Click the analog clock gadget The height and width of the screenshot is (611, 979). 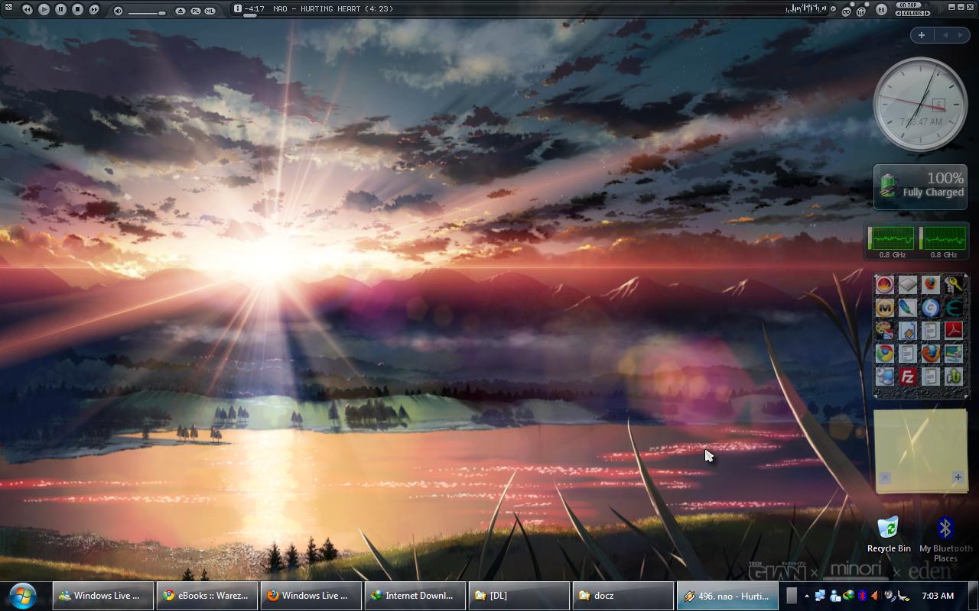(x=920, y=104)
